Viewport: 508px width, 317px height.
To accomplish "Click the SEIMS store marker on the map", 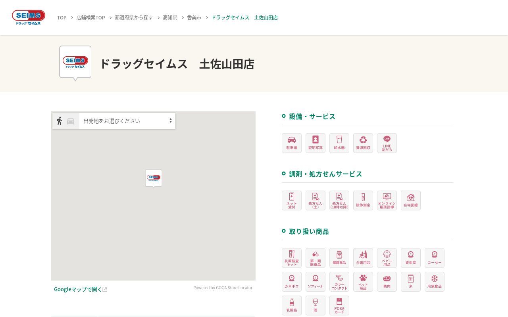I will pyautogui.click(x=154, y=178).
